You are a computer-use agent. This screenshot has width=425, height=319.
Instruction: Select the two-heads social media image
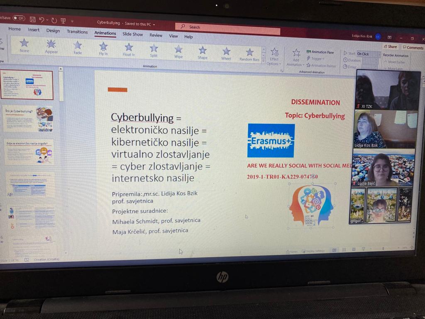coord(311,205)
